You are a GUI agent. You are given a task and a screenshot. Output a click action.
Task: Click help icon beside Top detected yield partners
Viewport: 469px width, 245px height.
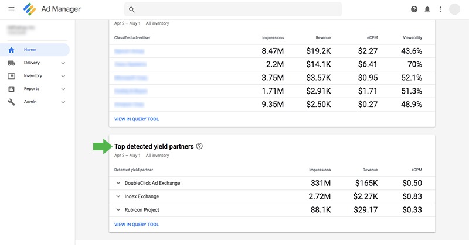[x=199, y=146]
